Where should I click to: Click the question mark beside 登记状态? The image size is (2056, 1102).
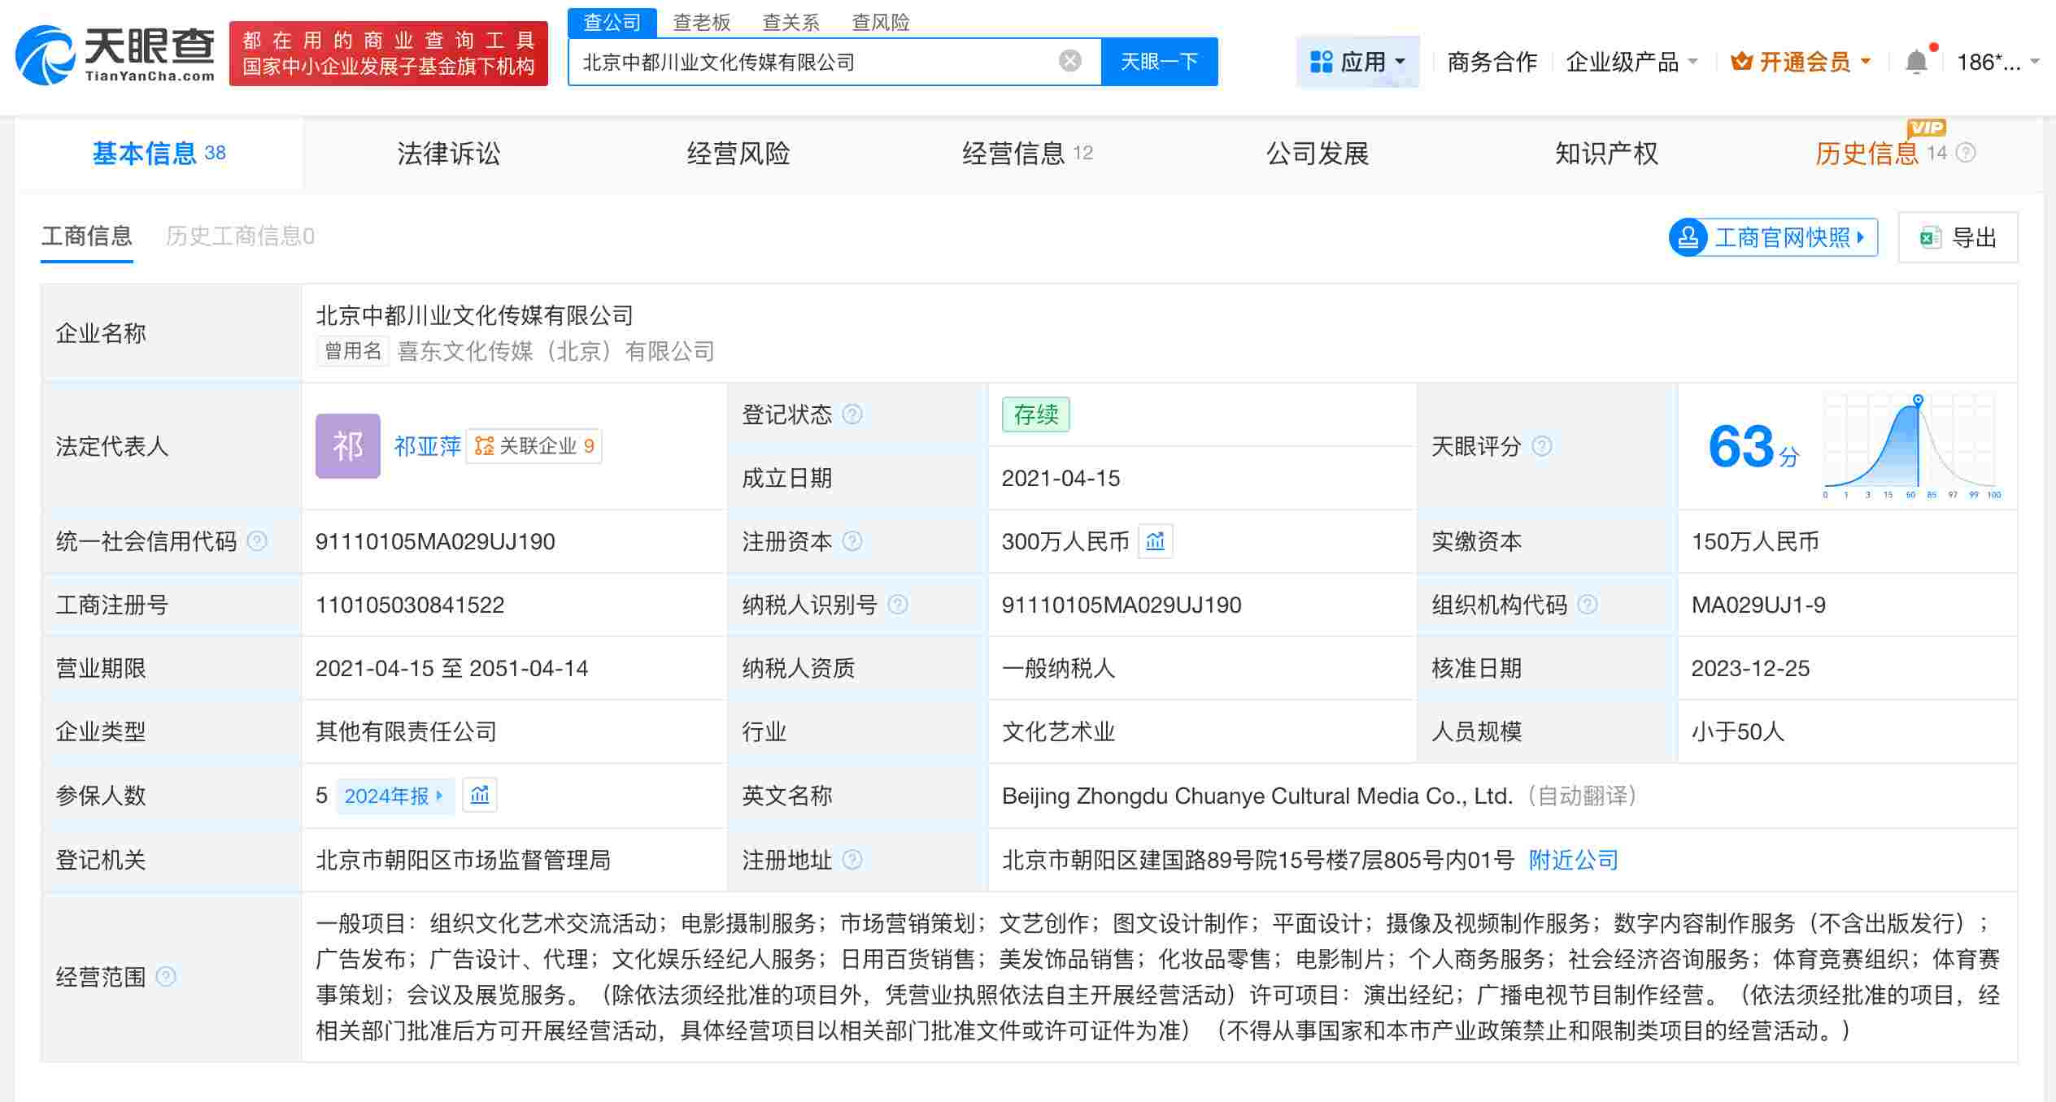point(852,414)
